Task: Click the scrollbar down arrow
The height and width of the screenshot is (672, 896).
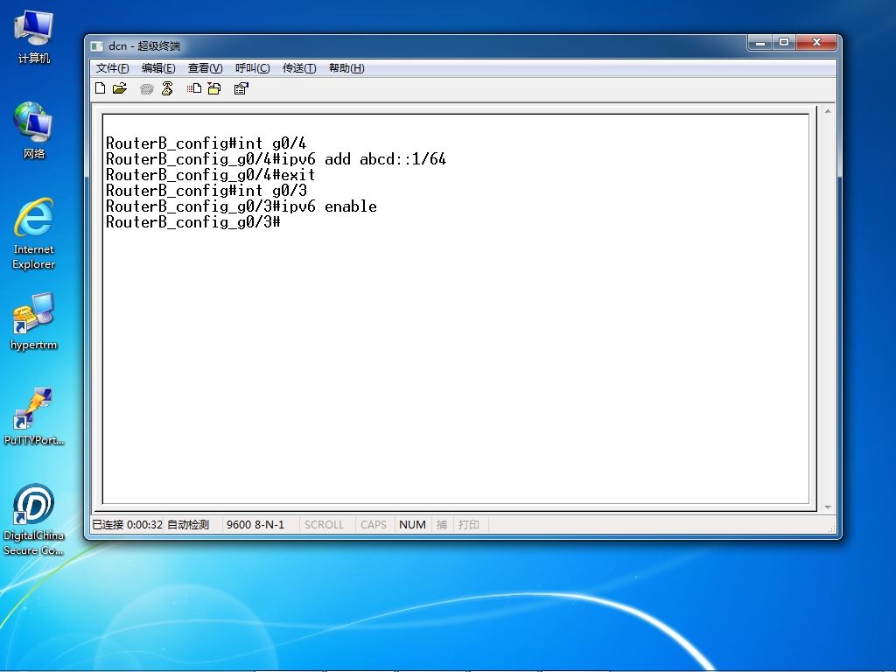Action: (828, 507)
